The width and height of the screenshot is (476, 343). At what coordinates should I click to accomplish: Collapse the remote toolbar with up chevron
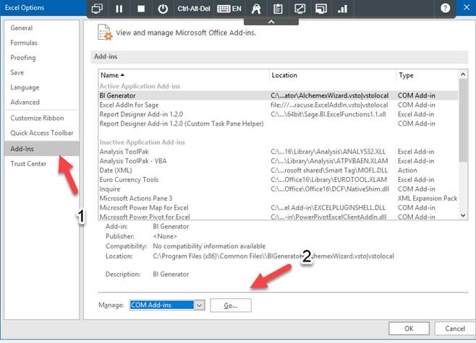pos(271,22)
